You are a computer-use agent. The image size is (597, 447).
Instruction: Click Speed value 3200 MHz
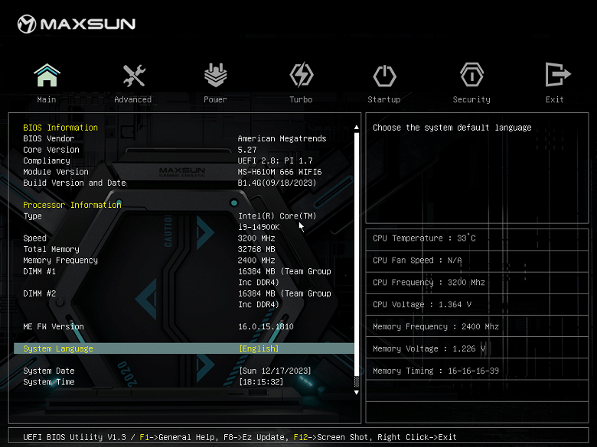tap(256, 238)
